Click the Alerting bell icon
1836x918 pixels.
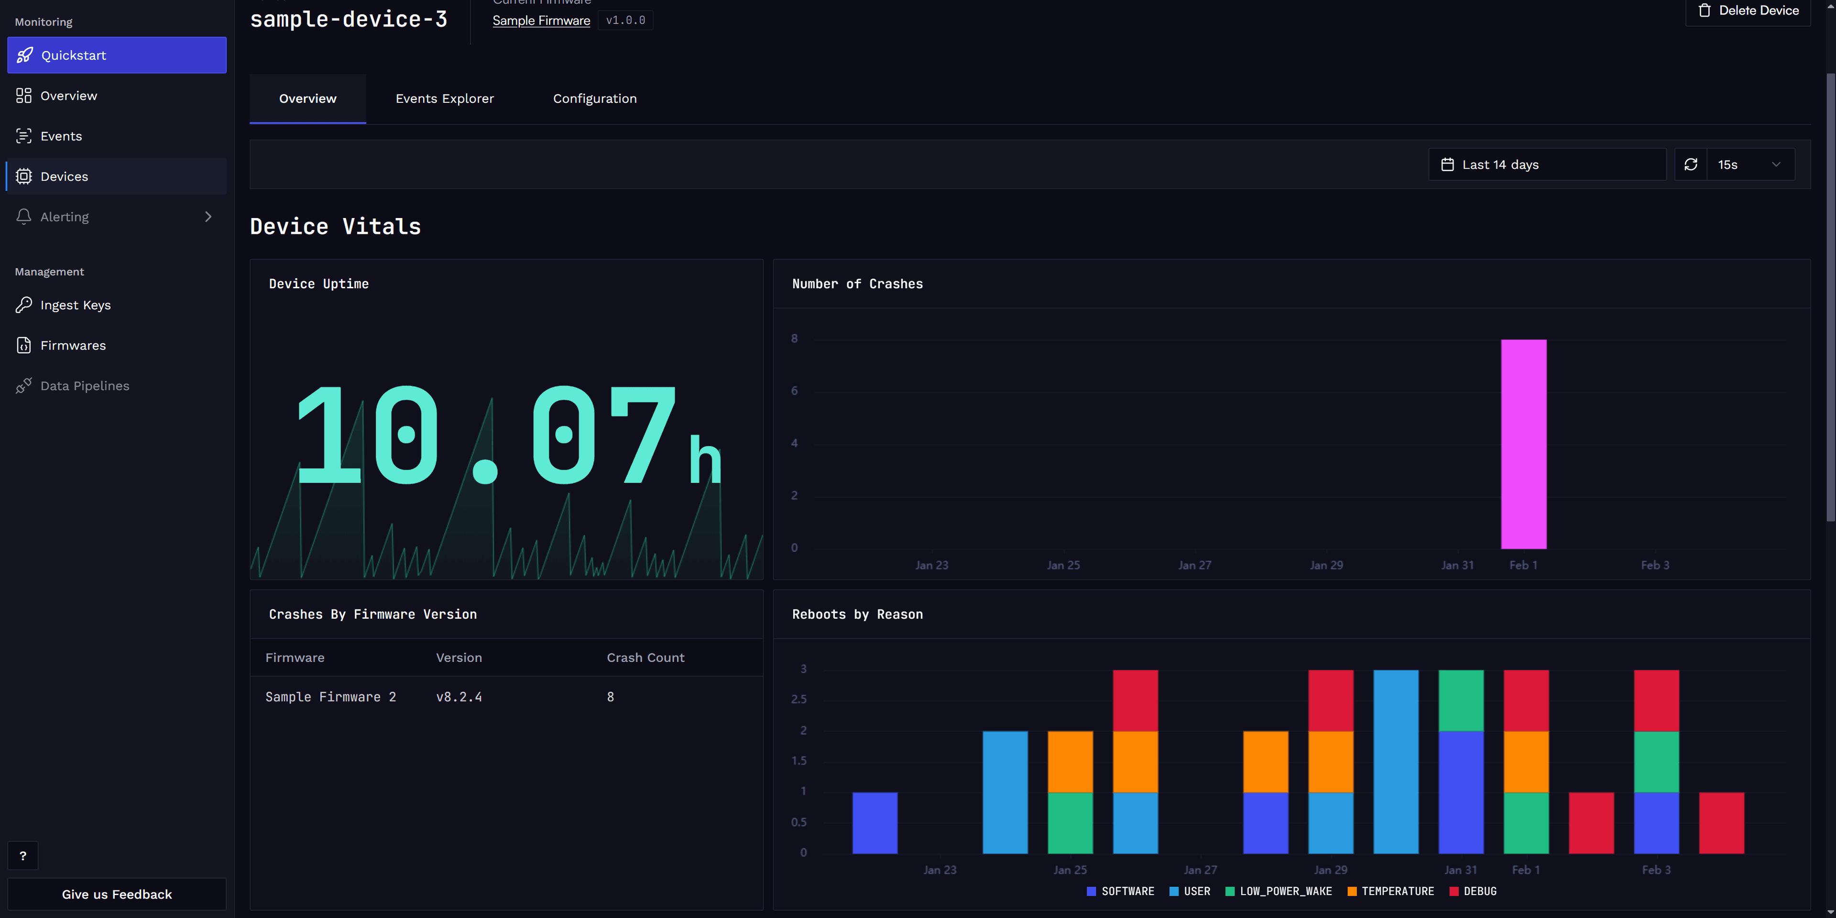click(23, 217)
